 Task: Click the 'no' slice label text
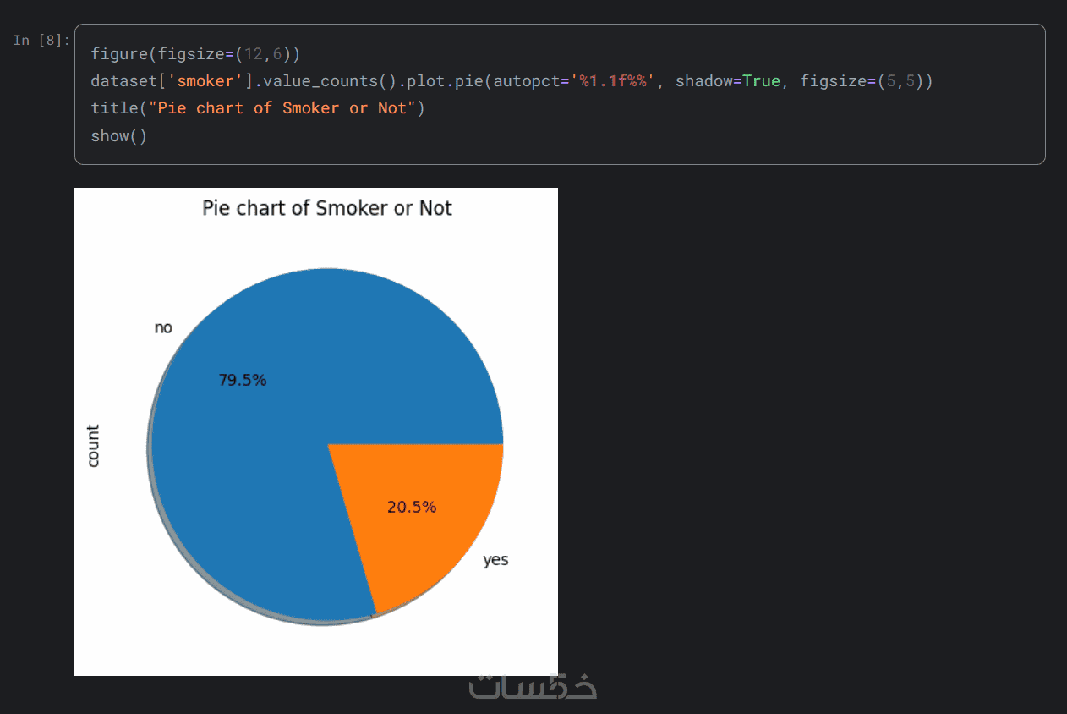pos(163,327)
